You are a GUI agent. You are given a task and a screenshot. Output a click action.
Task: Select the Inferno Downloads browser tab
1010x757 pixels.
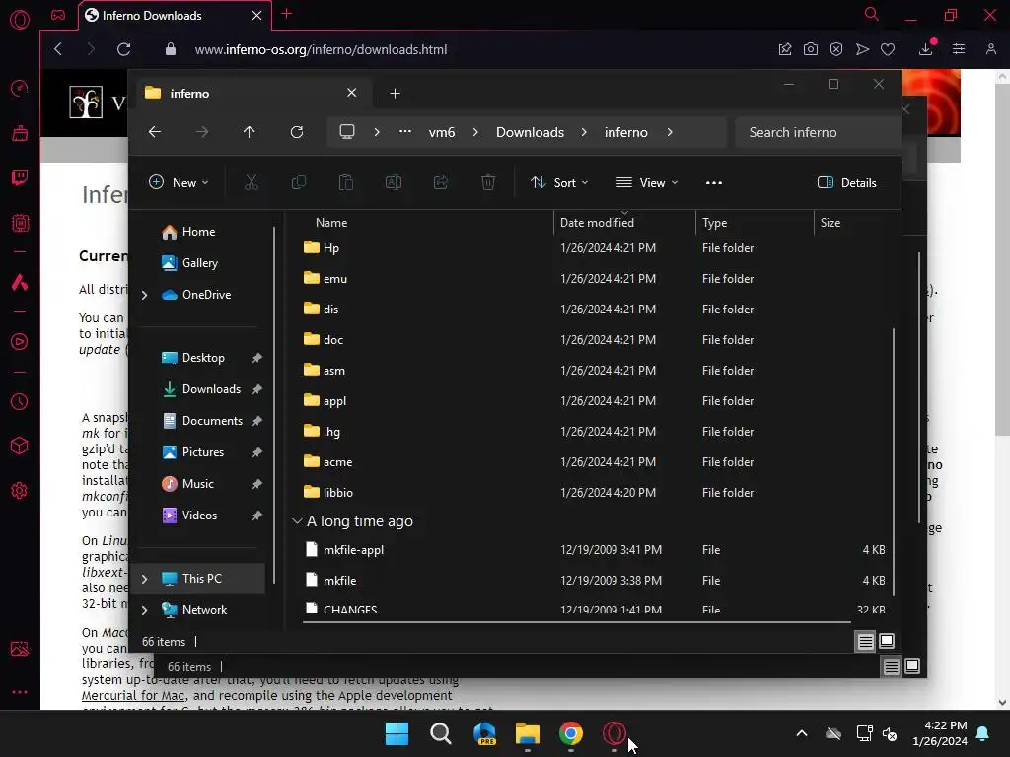176,16
